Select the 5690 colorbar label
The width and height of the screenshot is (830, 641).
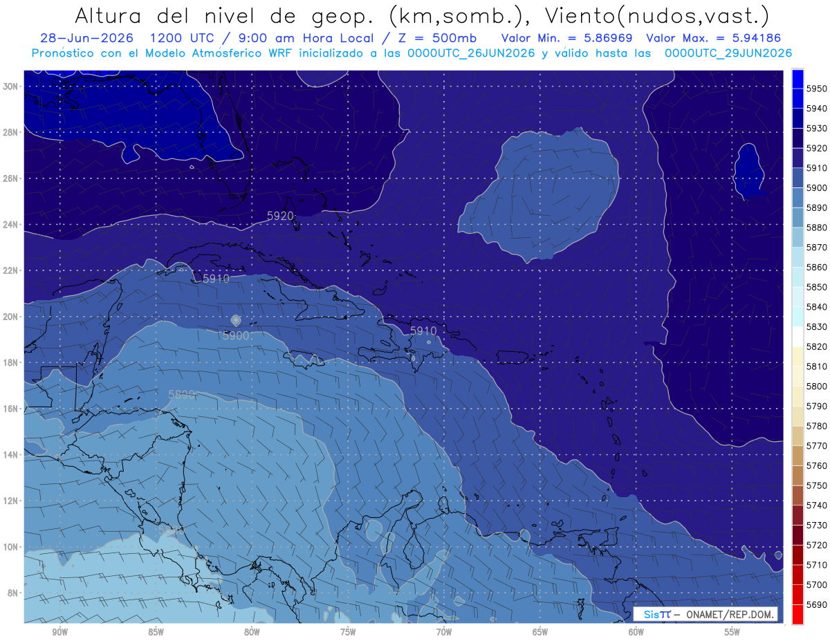[816, 604]
